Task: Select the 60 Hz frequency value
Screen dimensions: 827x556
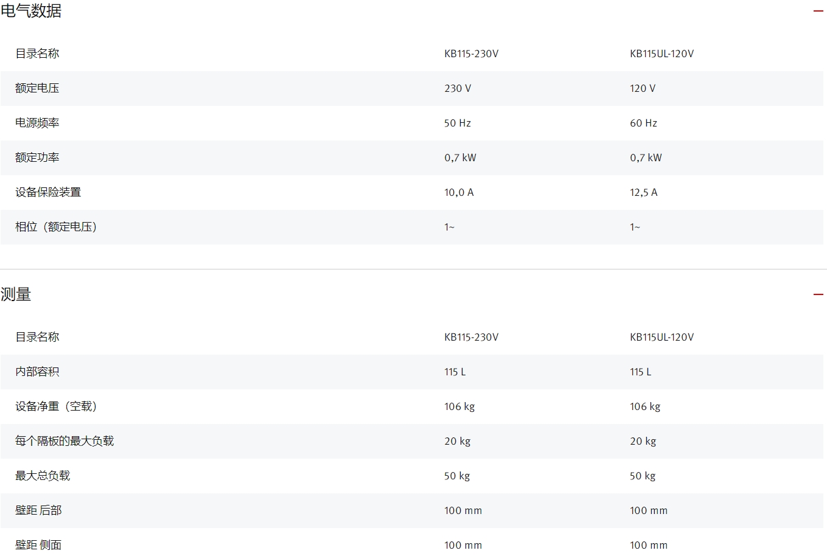Action: point(643,123)
